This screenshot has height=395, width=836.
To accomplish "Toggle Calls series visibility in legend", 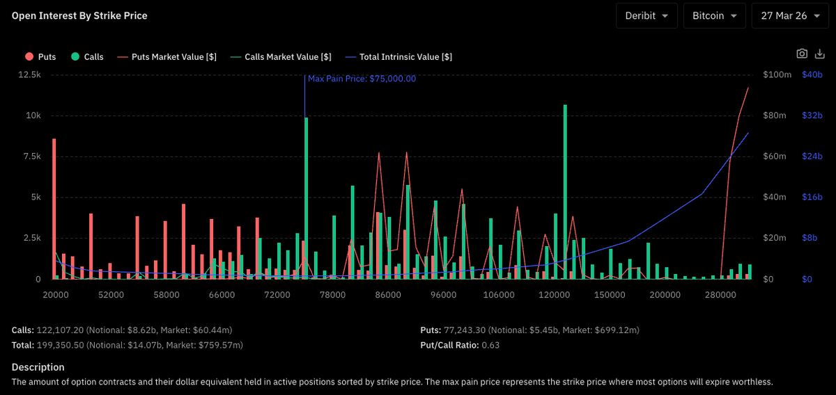I will 86,57.
